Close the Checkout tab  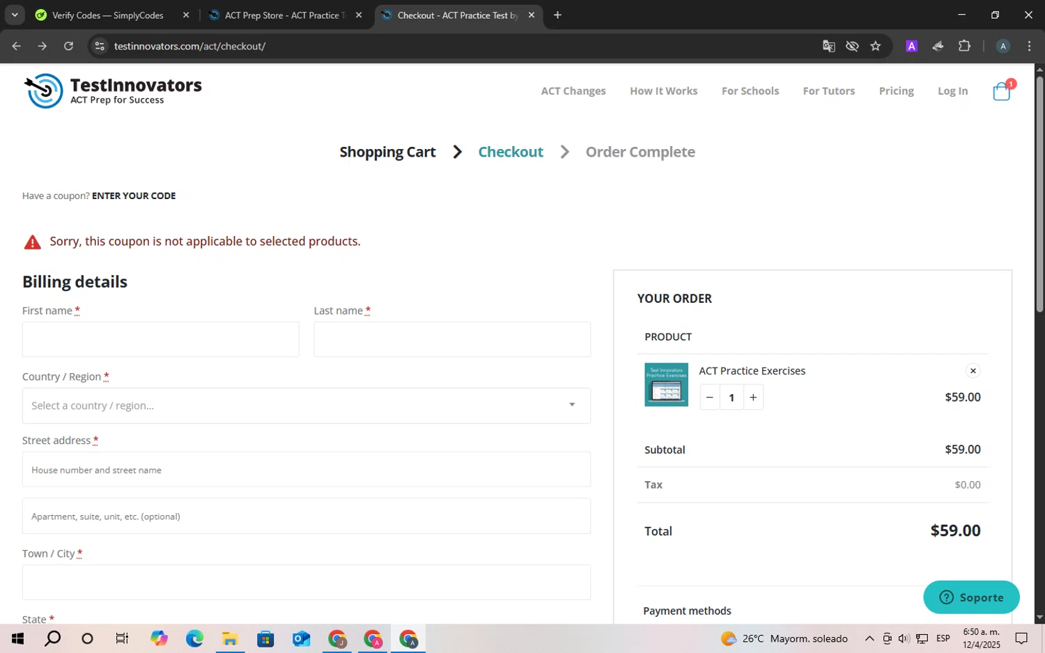[x=532, y=15]
